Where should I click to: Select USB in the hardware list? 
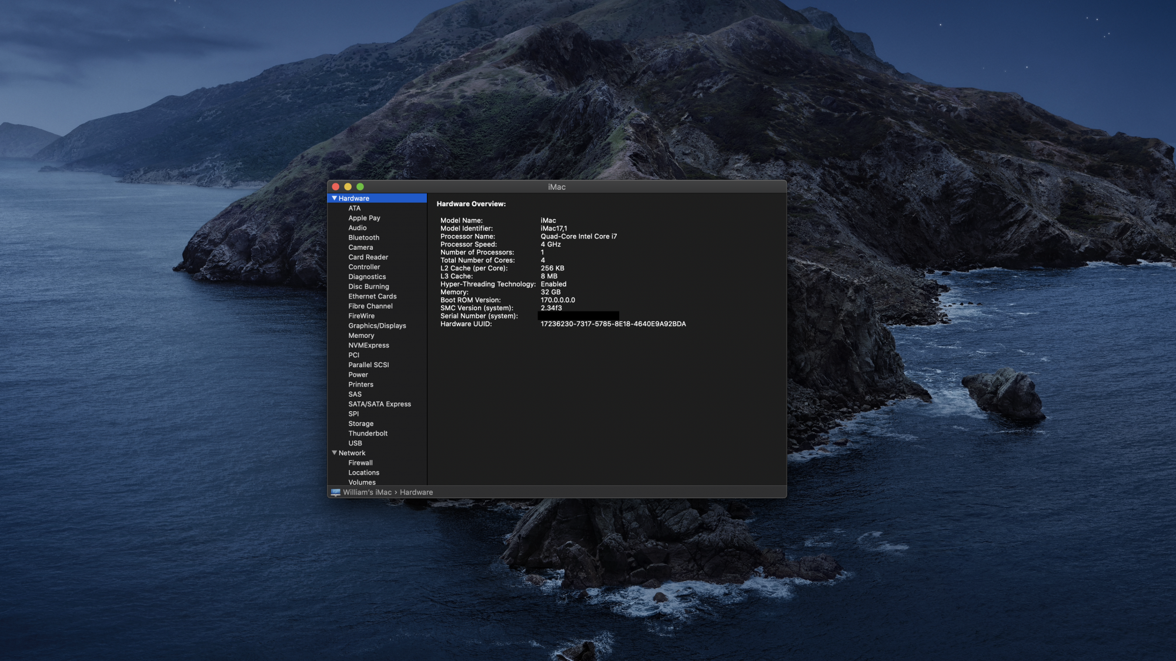point(355,443)
